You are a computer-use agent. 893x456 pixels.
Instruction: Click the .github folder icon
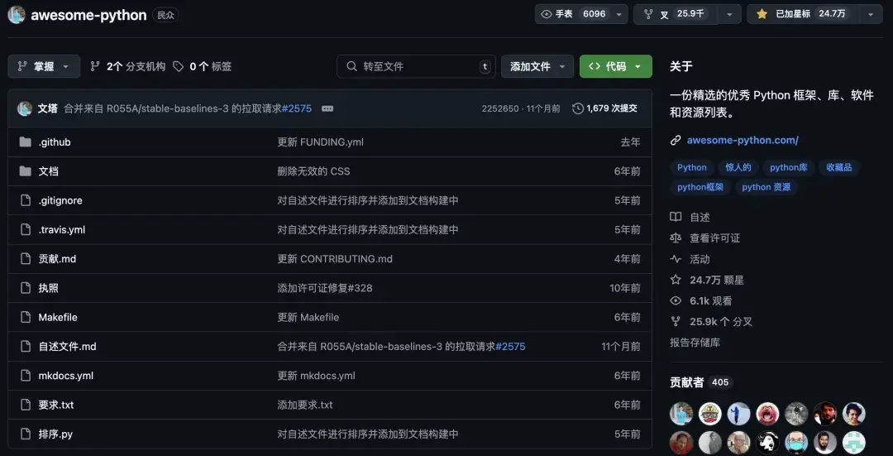click(x=25, y=142)
